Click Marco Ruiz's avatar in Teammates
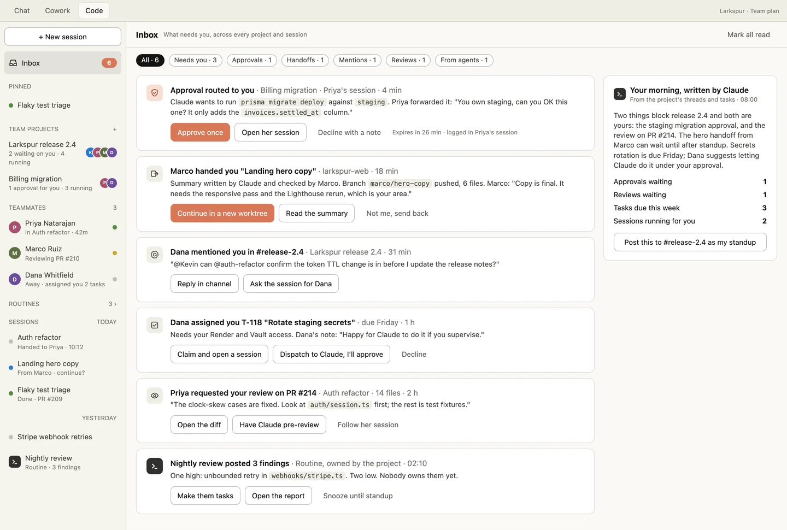787x530 pixels. (x=15, y=253)
